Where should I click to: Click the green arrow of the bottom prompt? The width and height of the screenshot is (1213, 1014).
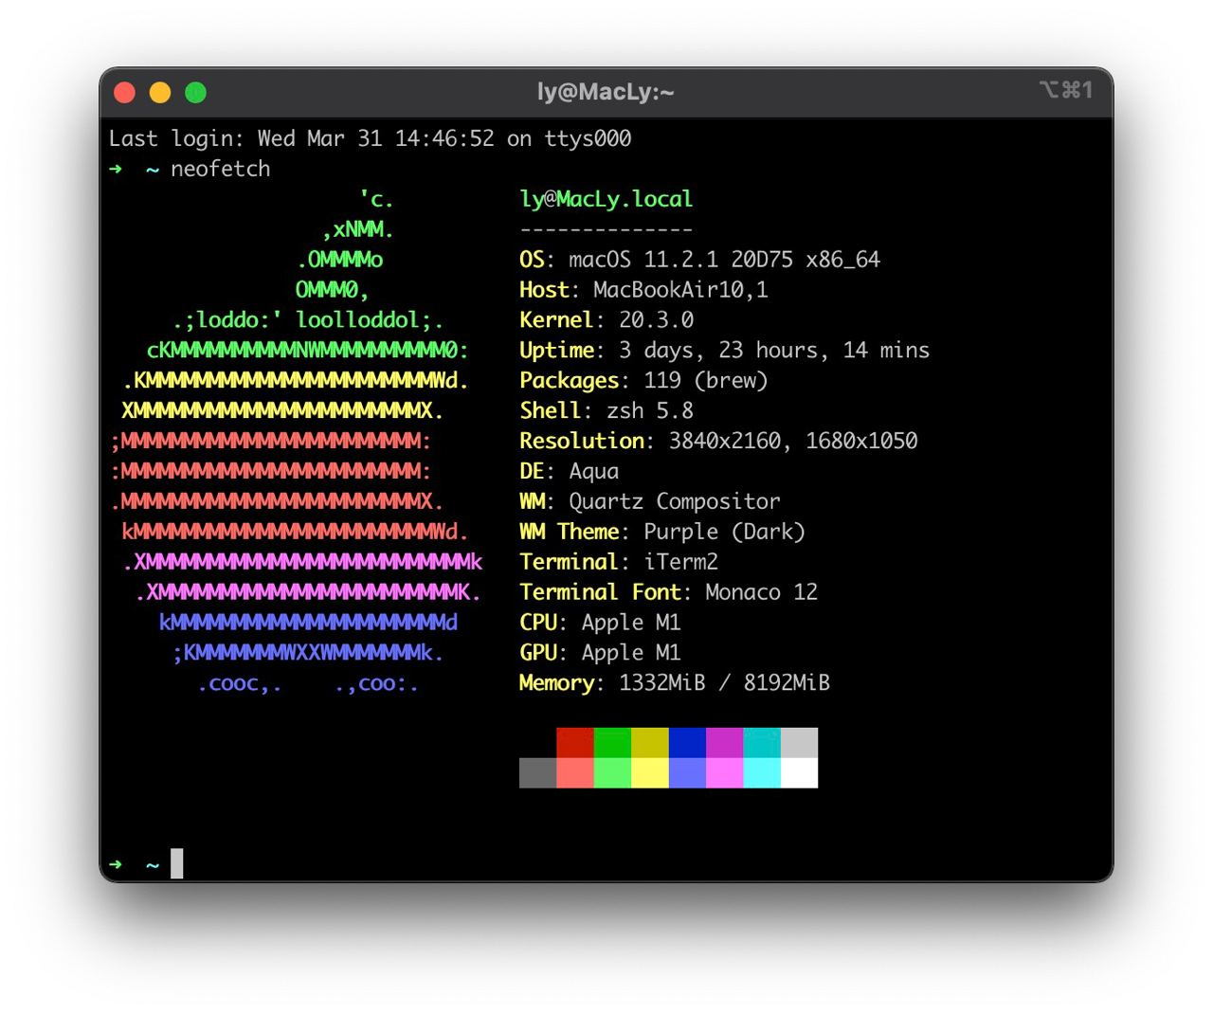[116, 864]
